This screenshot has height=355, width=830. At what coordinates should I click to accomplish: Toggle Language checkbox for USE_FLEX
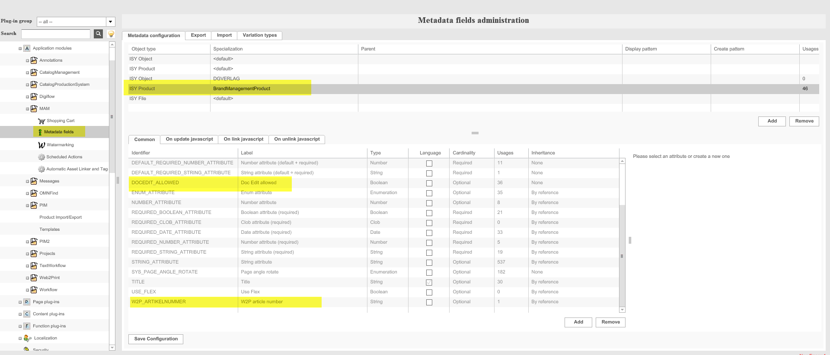429,292
